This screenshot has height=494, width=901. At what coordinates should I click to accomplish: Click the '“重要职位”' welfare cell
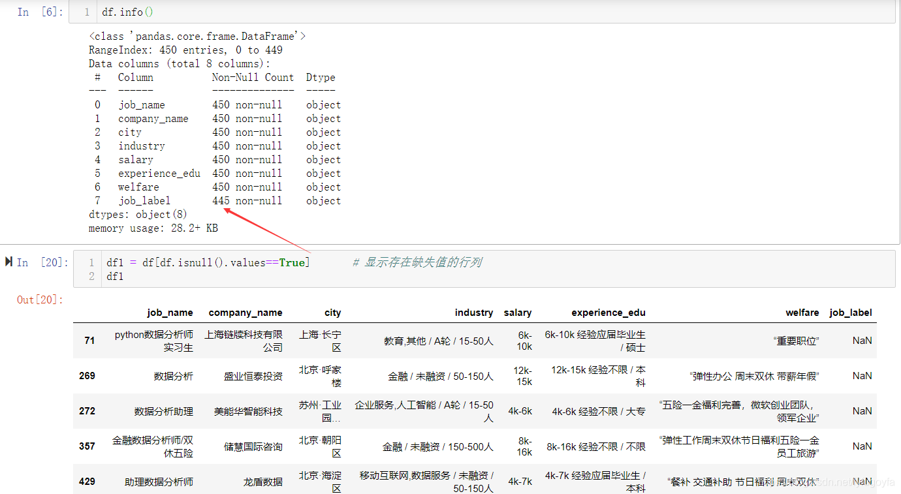[x=796, y=341]
